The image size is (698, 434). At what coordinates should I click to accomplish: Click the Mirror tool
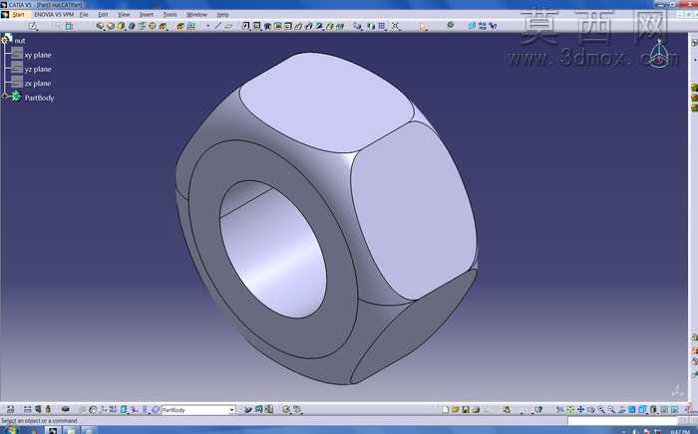point(371,26)
